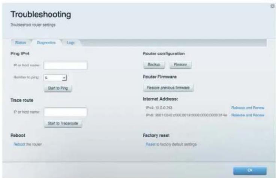This screenshot has width=276, height=178.
Task: Click the Router configuration heading
Action: click(164, 54)
